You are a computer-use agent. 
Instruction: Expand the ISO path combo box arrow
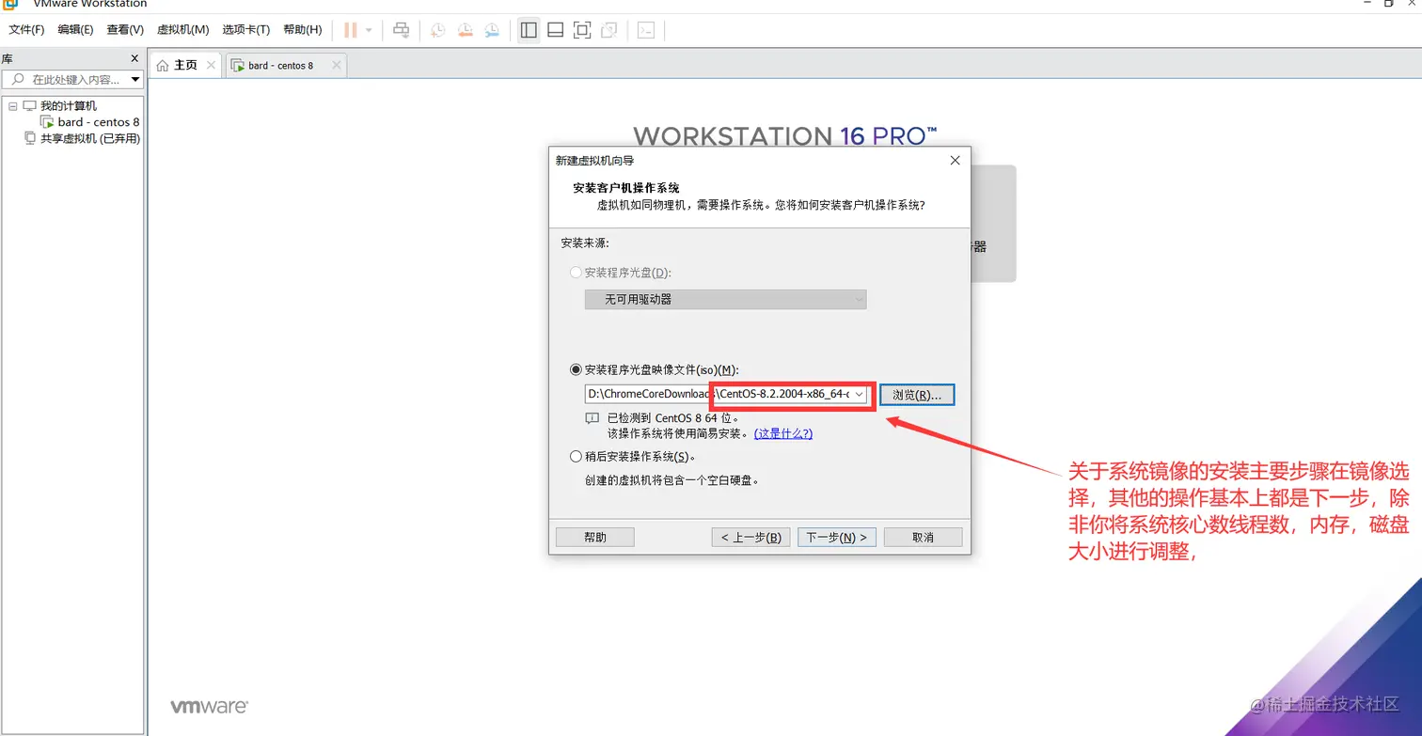tap(859, 394)
